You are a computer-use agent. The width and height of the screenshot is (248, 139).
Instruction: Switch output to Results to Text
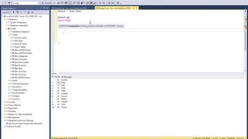point(87,3)
